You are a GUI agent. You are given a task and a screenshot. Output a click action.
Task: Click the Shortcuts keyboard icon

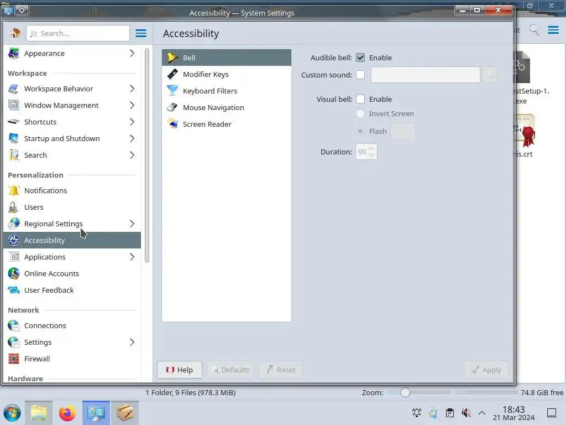14,122
